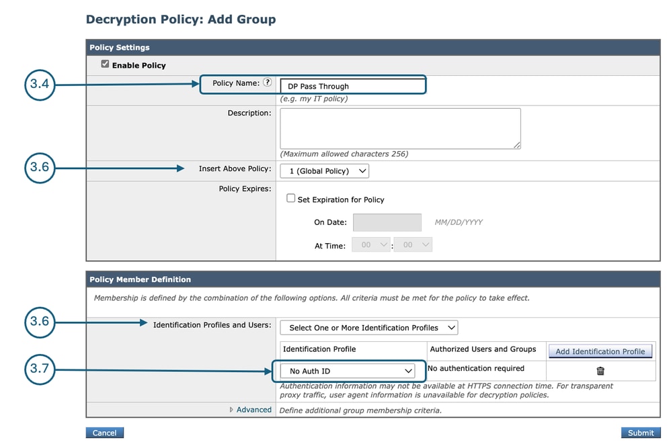
Task: Click the Add Identification Profile button
Action: [600, 351]
